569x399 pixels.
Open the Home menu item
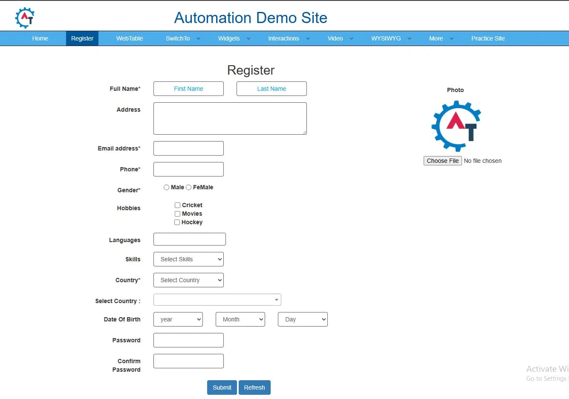(40, 38)
